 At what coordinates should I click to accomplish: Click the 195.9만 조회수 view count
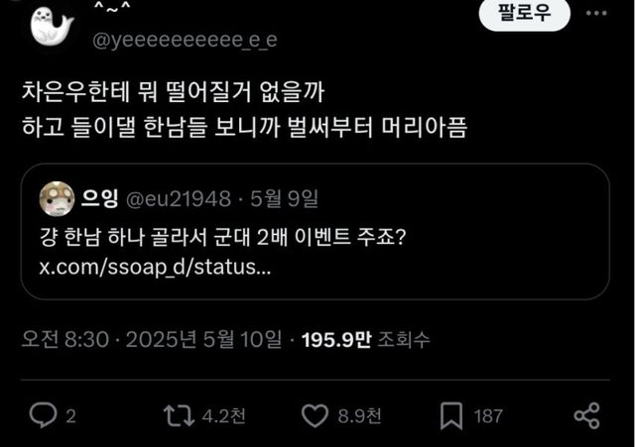coord(365,339)
